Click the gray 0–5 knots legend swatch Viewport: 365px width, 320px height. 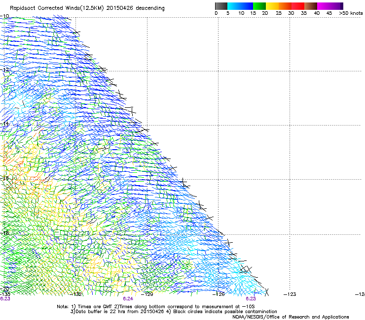pos(221,6)
